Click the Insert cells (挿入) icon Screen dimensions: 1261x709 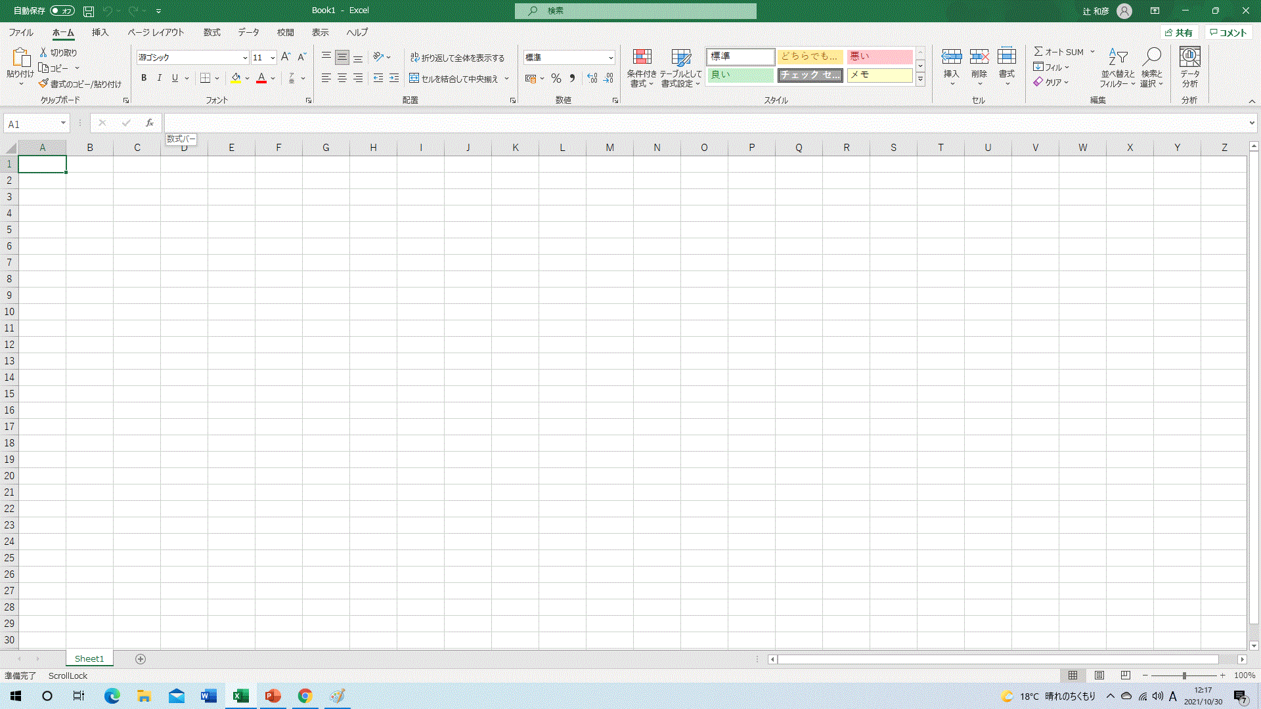tap(952, 57)
